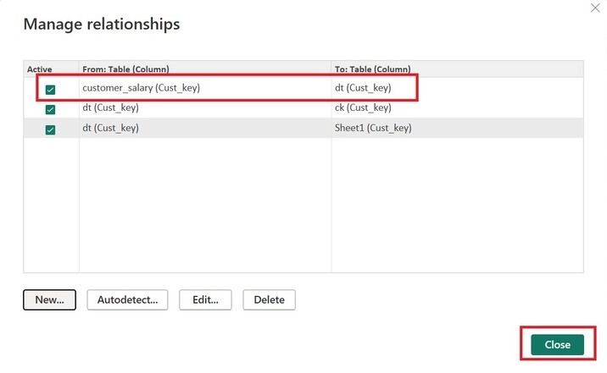
Task: Select the Sheet1 (Cust_key) To cell
Action: (373, 129)
